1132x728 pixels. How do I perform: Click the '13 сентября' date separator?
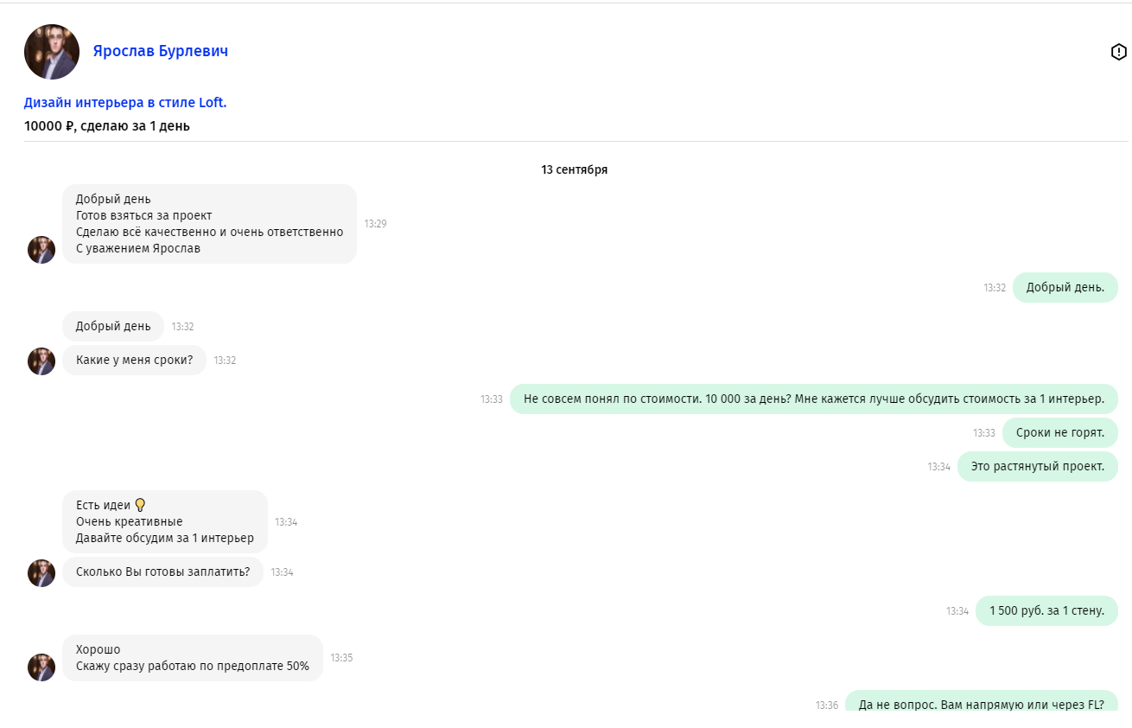tap(574, 169)
